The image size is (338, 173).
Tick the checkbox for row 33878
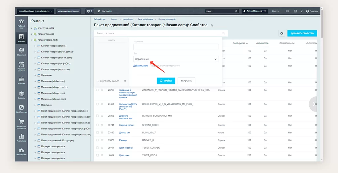pos(97,140)
